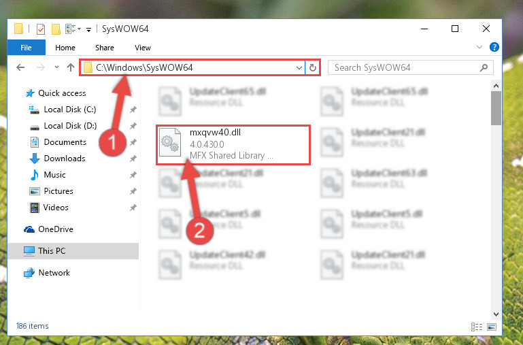Open recent locations dropdown arrow

(56, 67)
